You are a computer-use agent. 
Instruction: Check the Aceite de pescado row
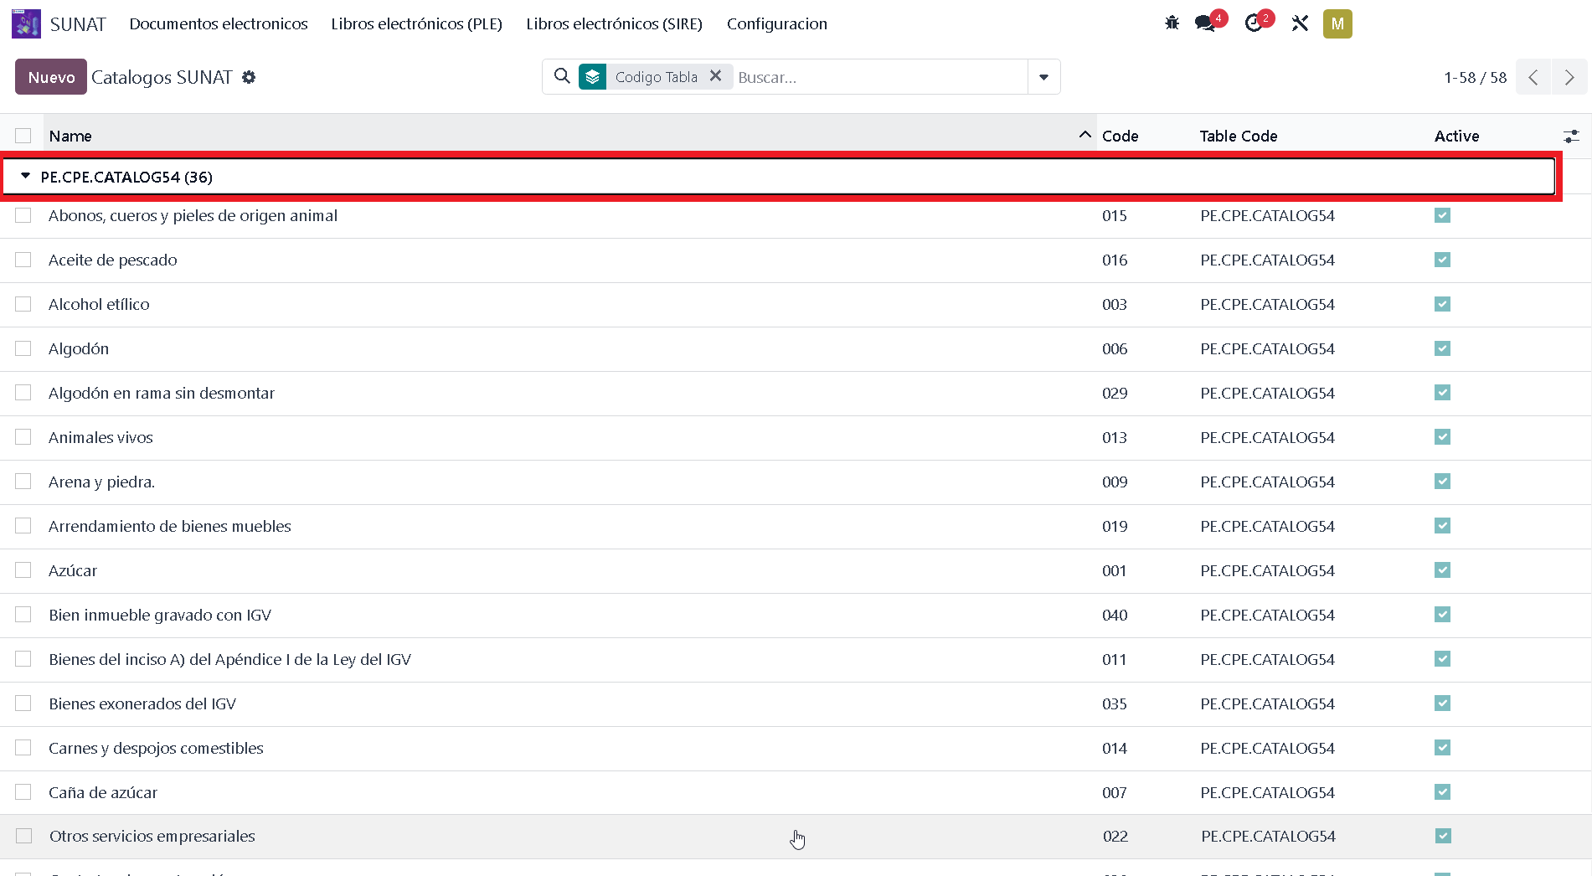(23, 260)
